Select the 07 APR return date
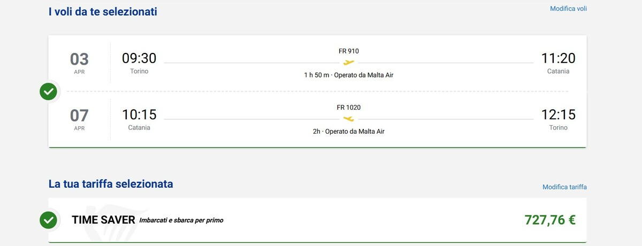 pyautogui.click(x=79, y=118)
